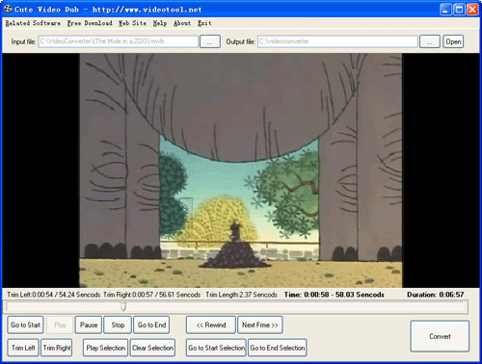Stop the video playback

118,325
